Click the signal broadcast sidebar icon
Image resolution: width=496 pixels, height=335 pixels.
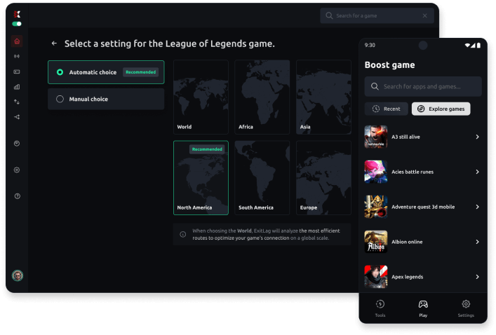[17, 56]
